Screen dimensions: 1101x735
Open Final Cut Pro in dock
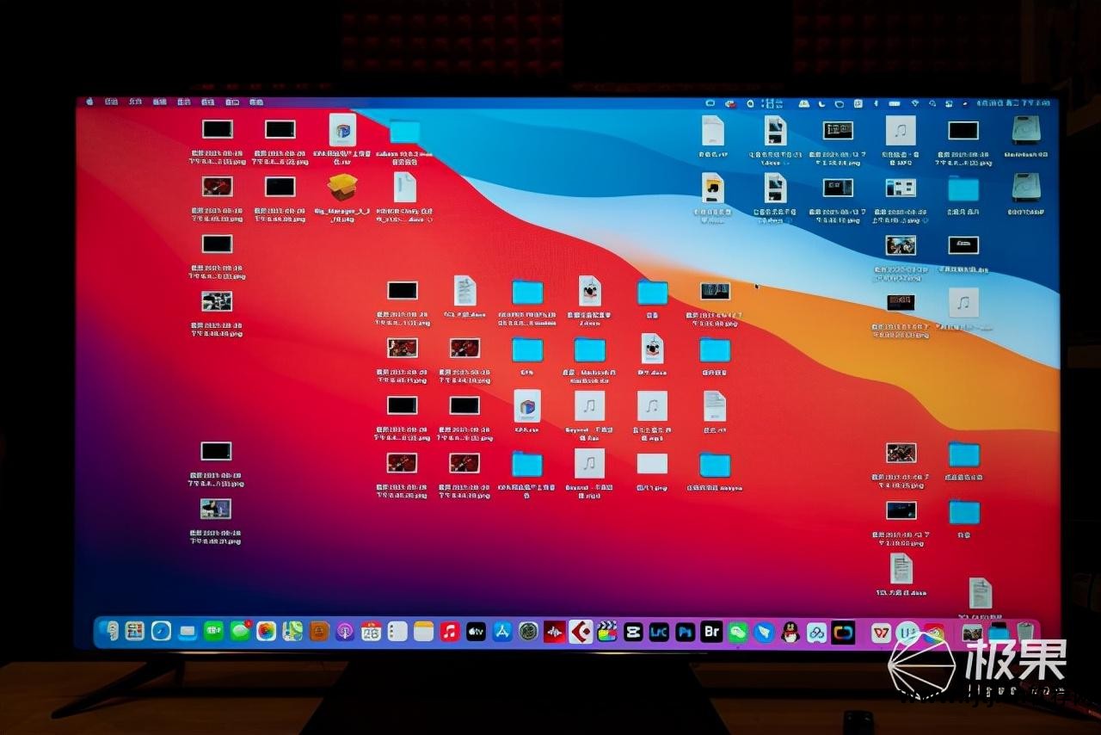coord(607,632)
